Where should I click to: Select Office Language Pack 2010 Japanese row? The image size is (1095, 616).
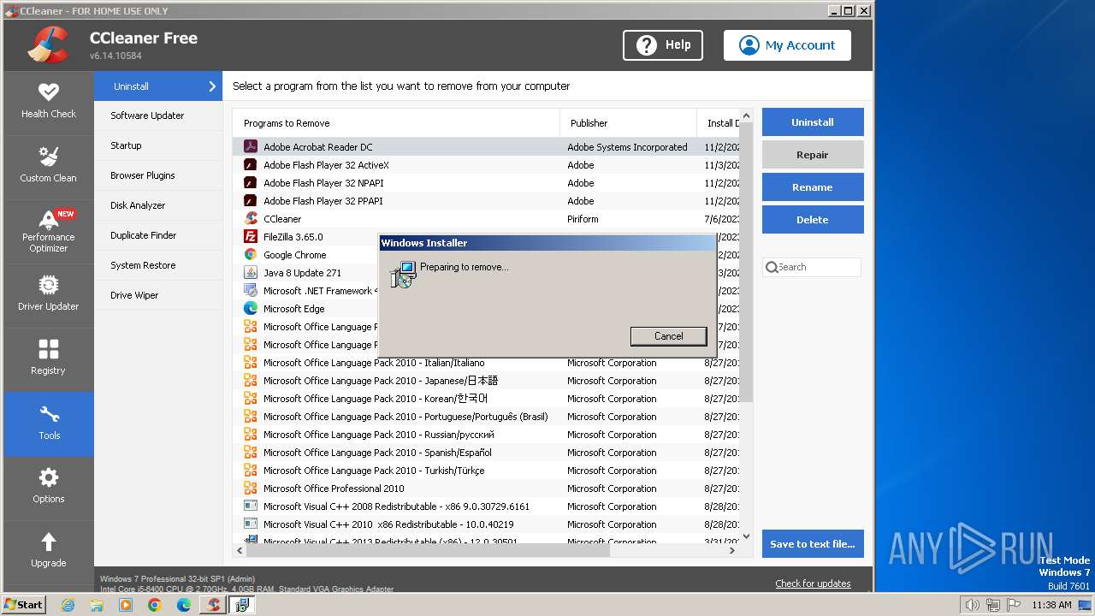[x=486, y=380]
